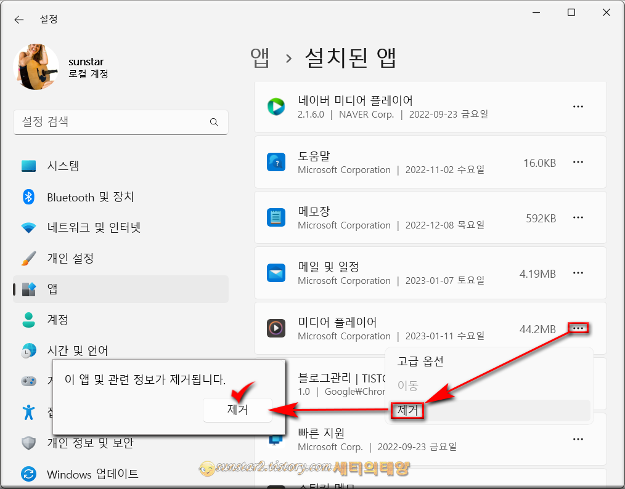Click the 계정 icon in the sidebar
Screen dimensions: 625x489
click(28, 320)
